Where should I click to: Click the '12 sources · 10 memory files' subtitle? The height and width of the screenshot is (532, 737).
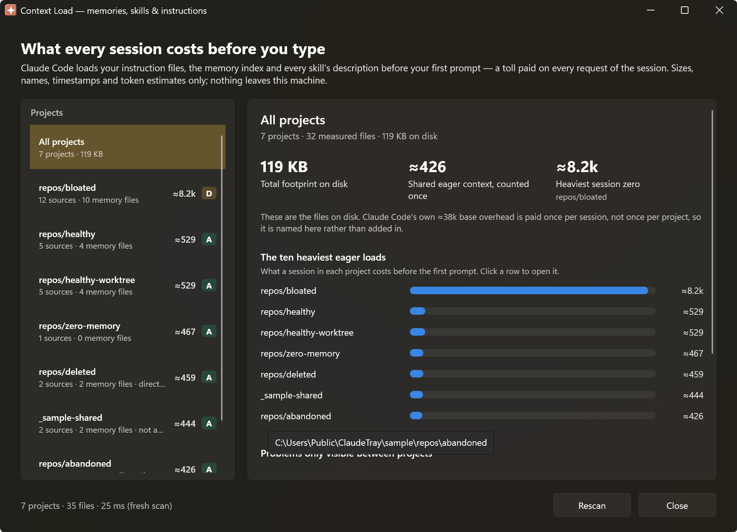coord(89,200)
